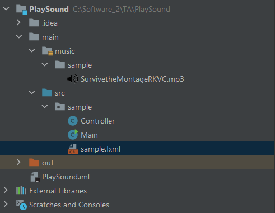Collapse the src source folder
Screen dimensions: 275x213
(x=32, y=93)
